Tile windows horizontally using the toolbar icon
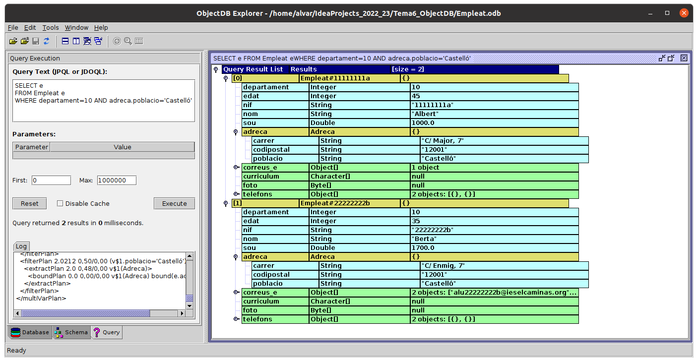This screenshot has height=362, width=698. pos(65,41)
